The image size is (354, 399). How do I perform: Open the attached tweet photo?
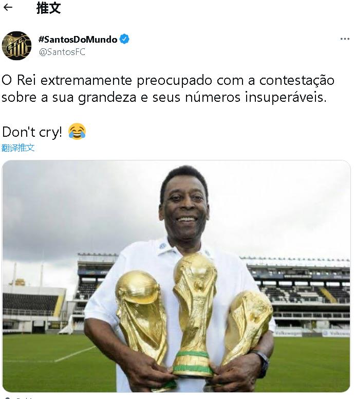pos(176,276)
